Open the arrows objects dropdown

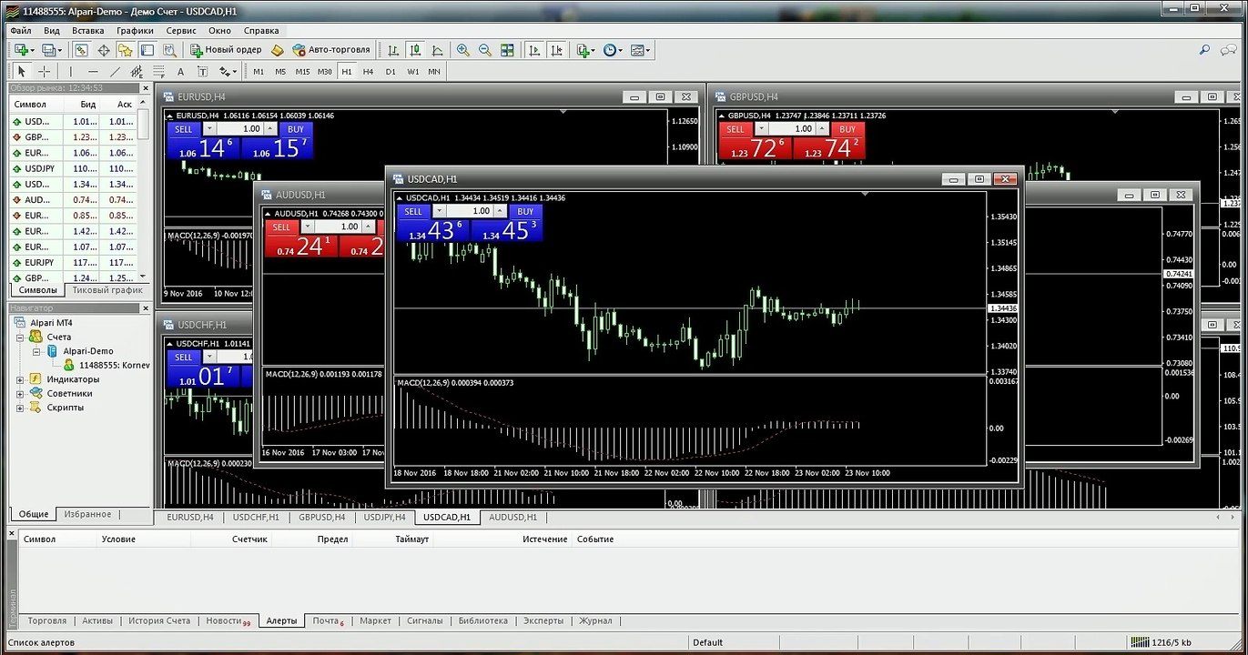pyautogui.click(x=228, y=71)
